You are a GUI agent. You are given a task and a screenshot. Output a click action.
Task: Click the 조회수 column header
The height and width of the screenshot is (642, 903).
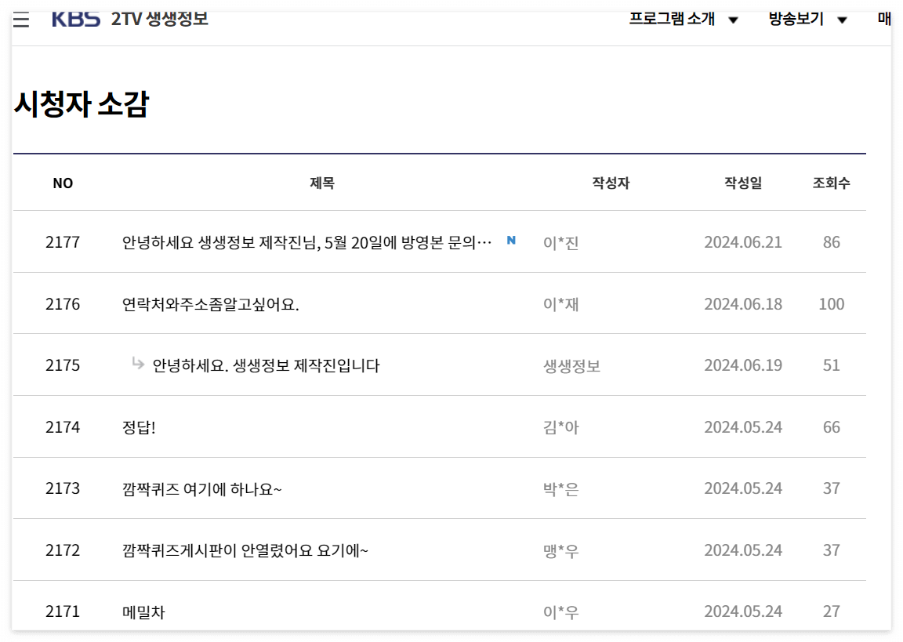829,183
